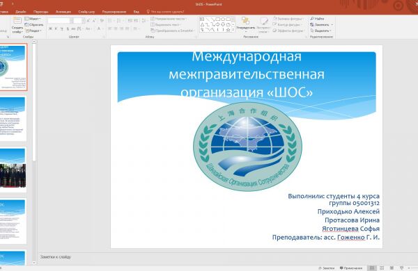Clear all formatting icon
Image resolution: width=418 pixels, height=271 pixels.
102,20
